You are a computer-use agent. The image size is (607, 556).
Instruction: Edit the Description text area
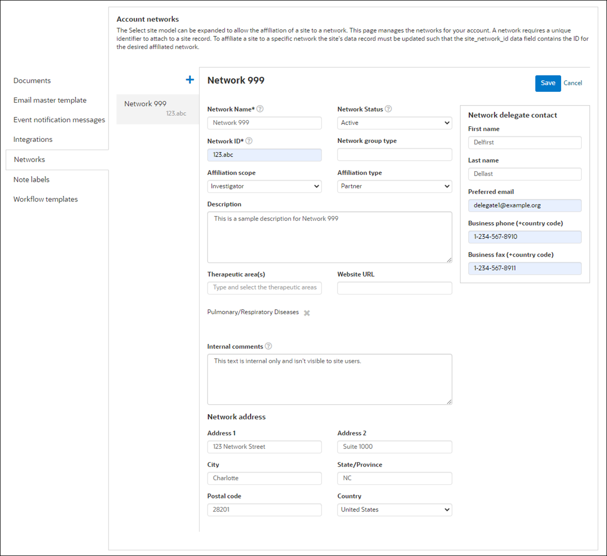click(330, 237)
